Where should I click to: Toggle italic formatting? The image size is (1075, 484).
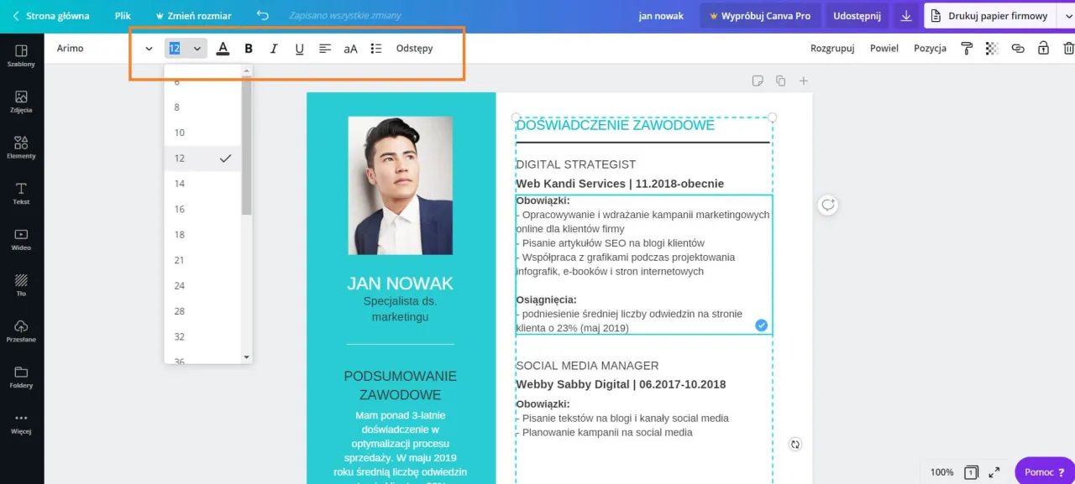pyautogui.click(x=274, y=49)
